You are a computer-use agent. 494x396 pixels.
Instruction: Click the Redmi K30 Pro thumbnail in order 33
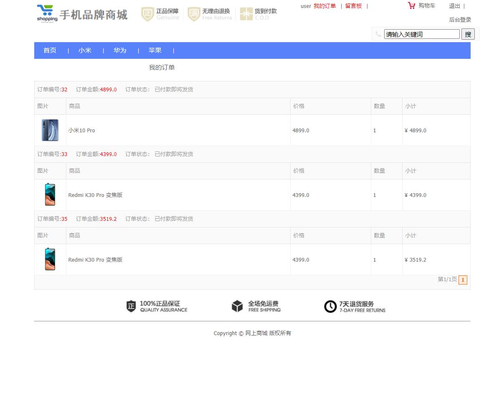pos(50,194)
